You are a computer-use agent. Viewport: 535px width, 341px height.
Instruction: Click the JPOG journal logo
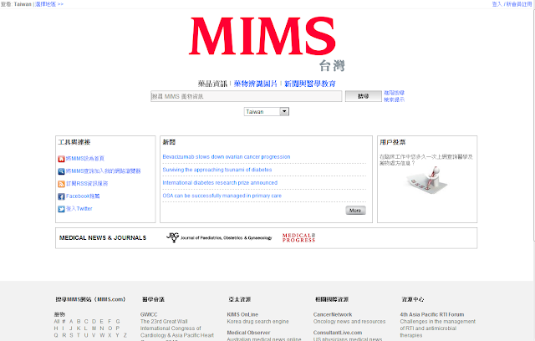click(173, 237)
